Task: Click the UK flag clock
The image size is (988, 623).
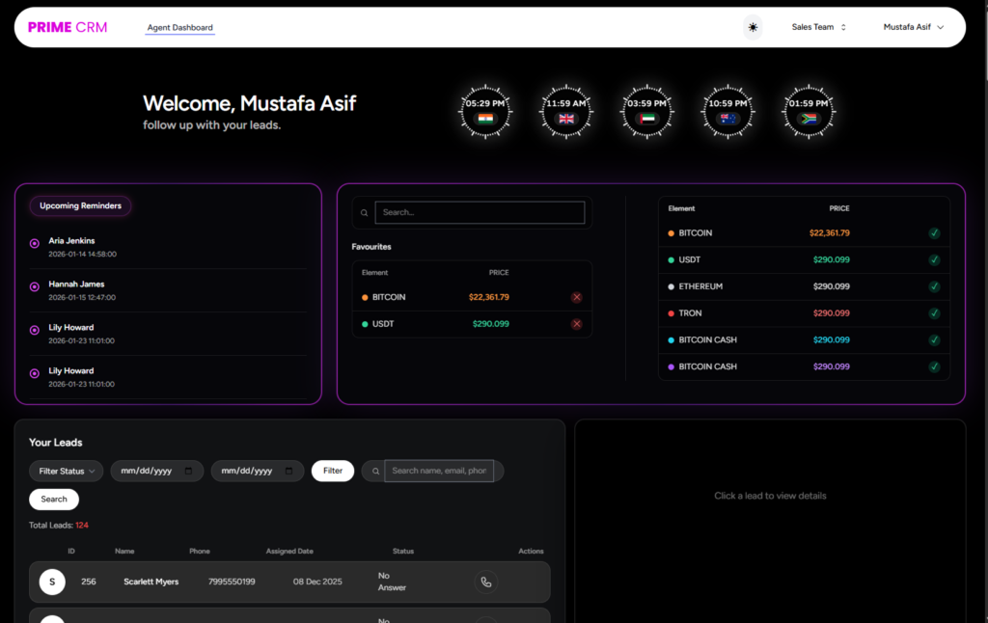Action: pos(566,111)
